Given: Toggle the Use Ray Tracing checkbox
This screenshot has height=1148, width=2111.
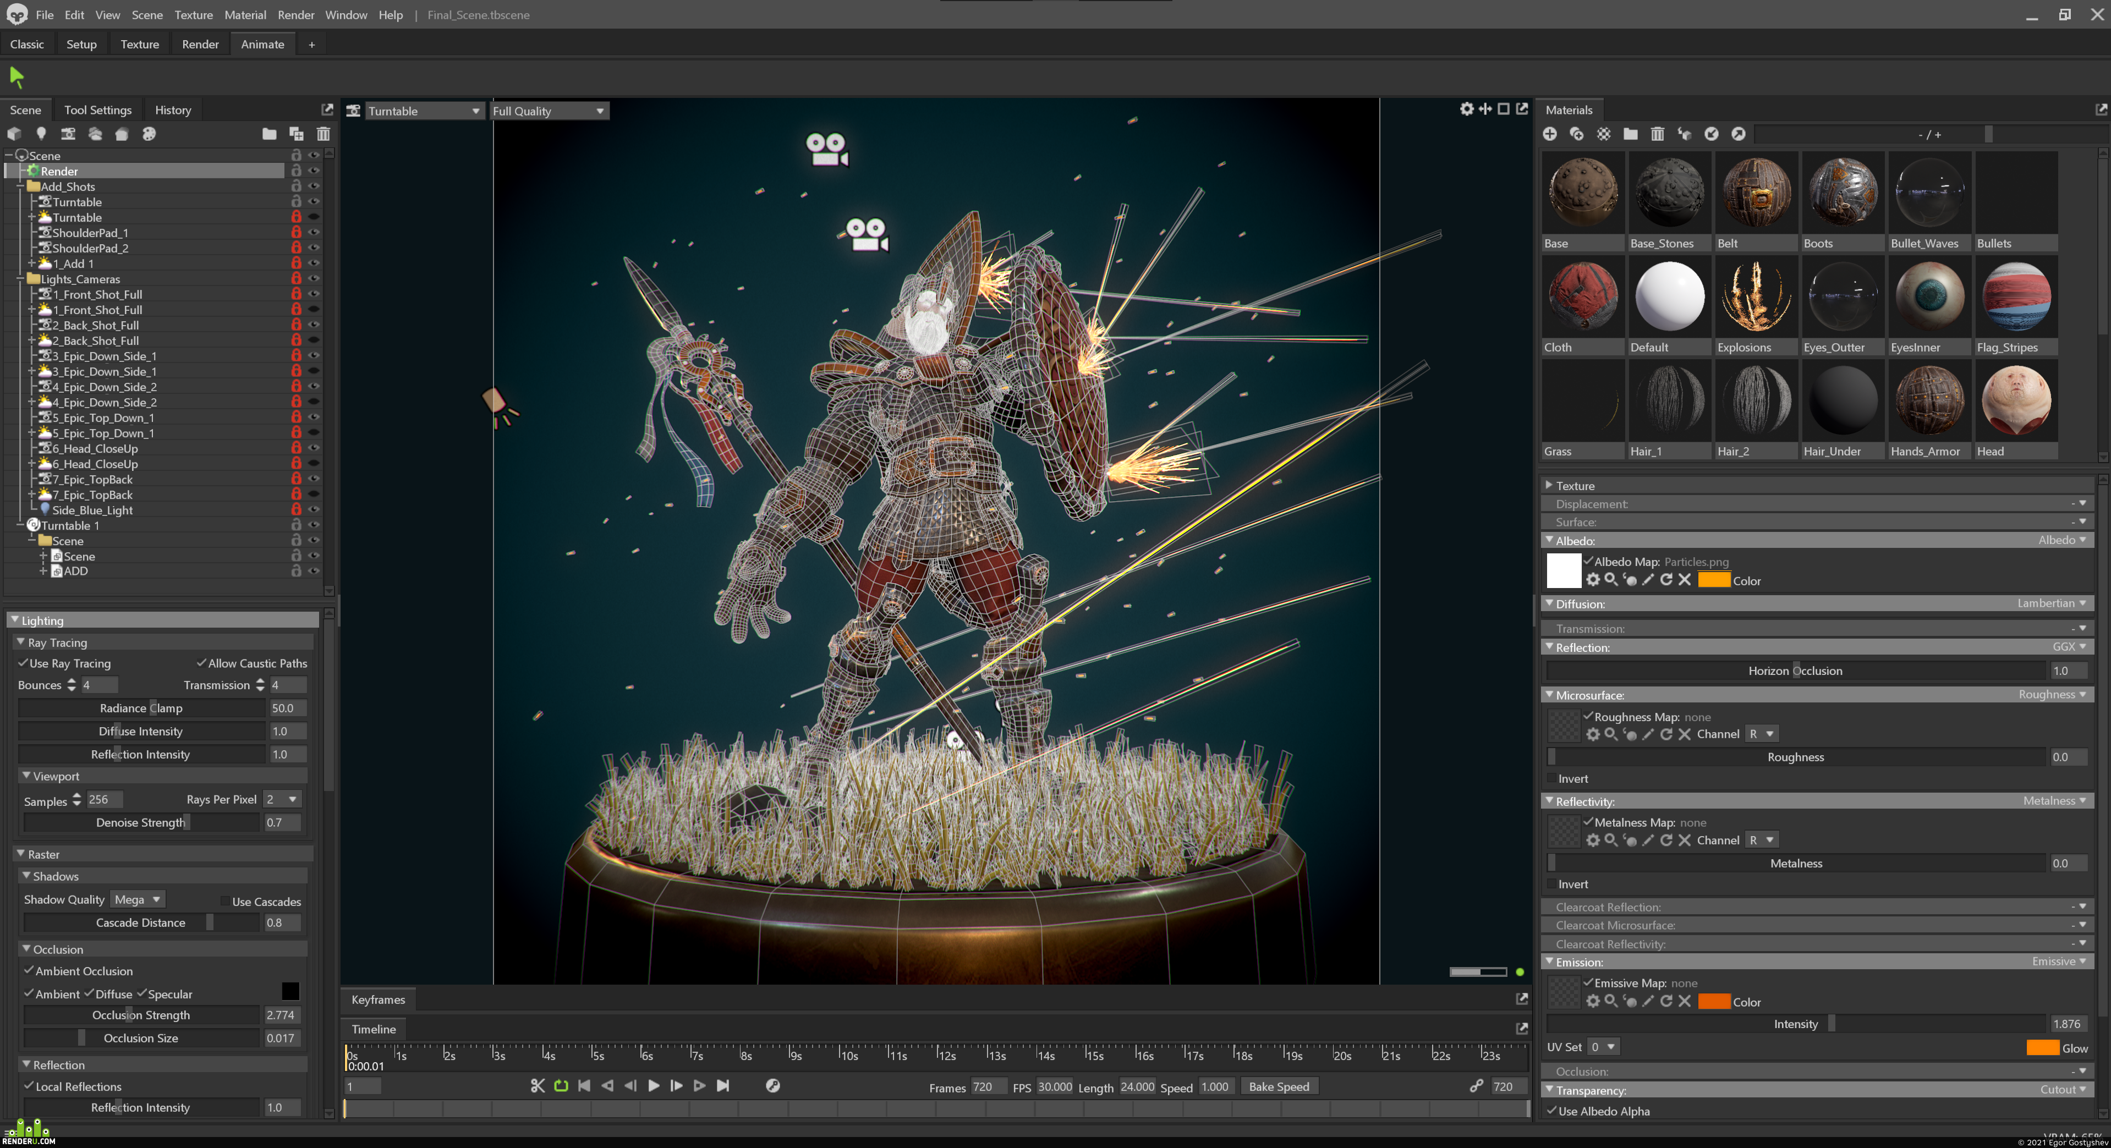Looking at the screenshot, I should coord(23,663).
